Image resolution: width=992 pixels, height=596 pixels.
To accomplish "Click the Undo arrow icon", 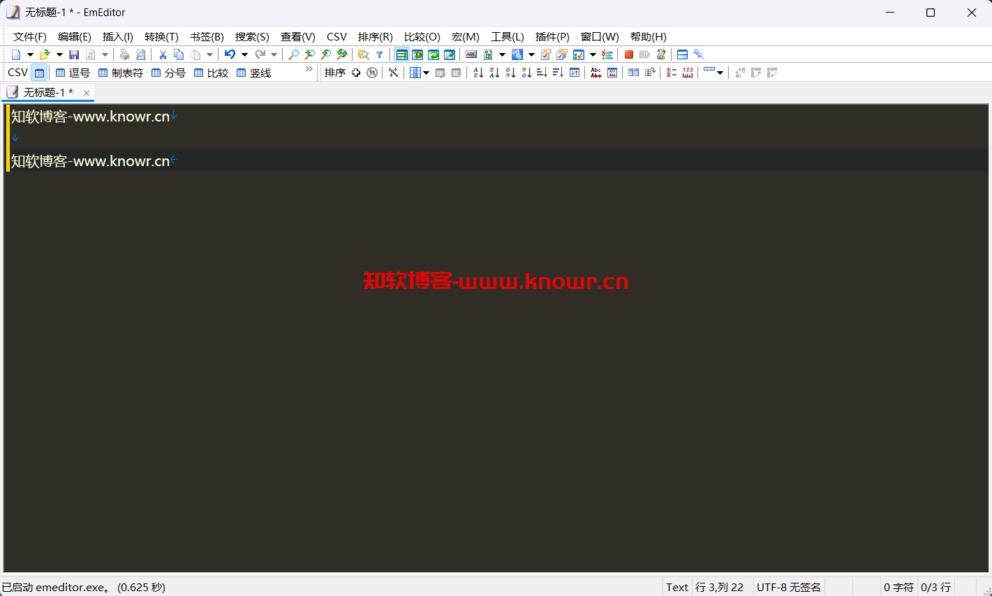I will [x=230, y=54].
